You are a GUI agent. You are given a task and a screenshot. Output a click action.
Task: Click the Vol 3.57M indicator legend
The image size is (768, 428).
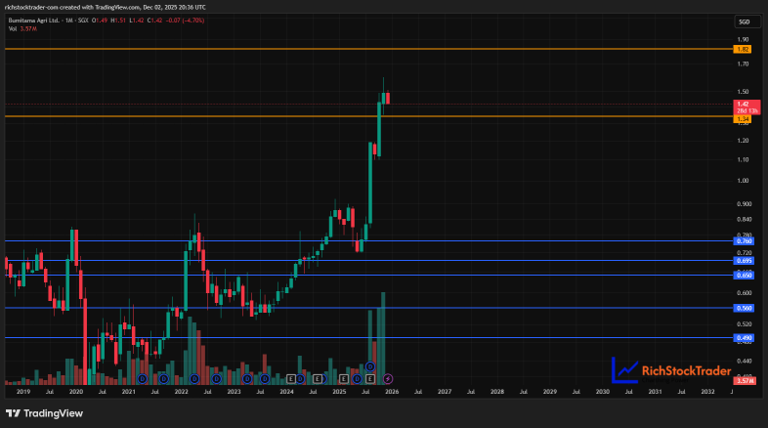pos(22,29)
